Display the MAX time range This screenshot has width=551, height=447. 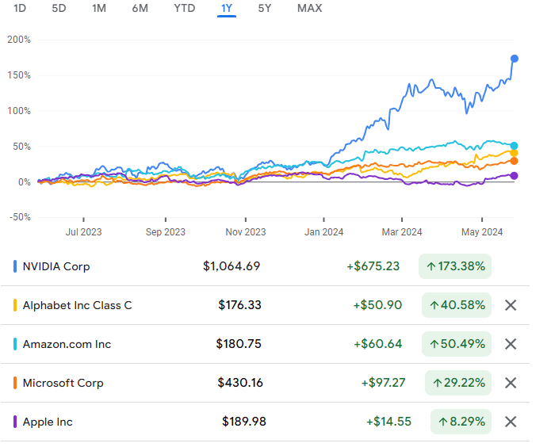point(309,9)
